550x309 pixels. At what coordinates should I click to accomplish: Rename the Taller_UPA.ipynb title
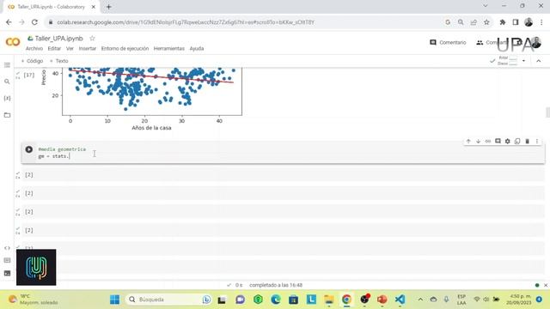click(59, 38)
